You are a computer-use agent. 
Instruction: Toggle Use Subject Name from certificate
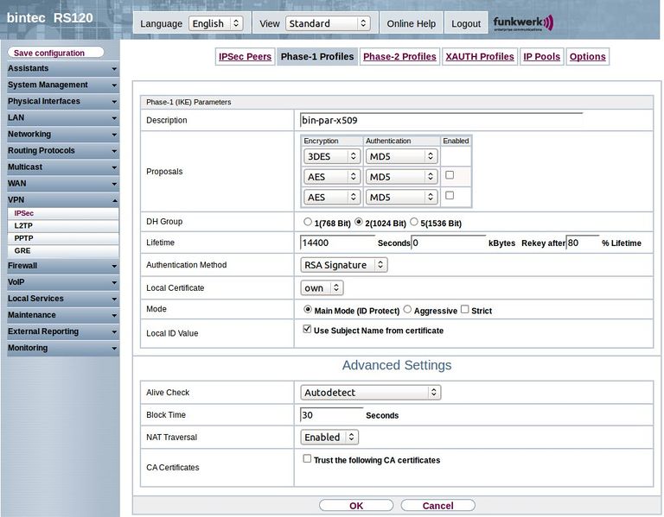(x=307, y=330)
